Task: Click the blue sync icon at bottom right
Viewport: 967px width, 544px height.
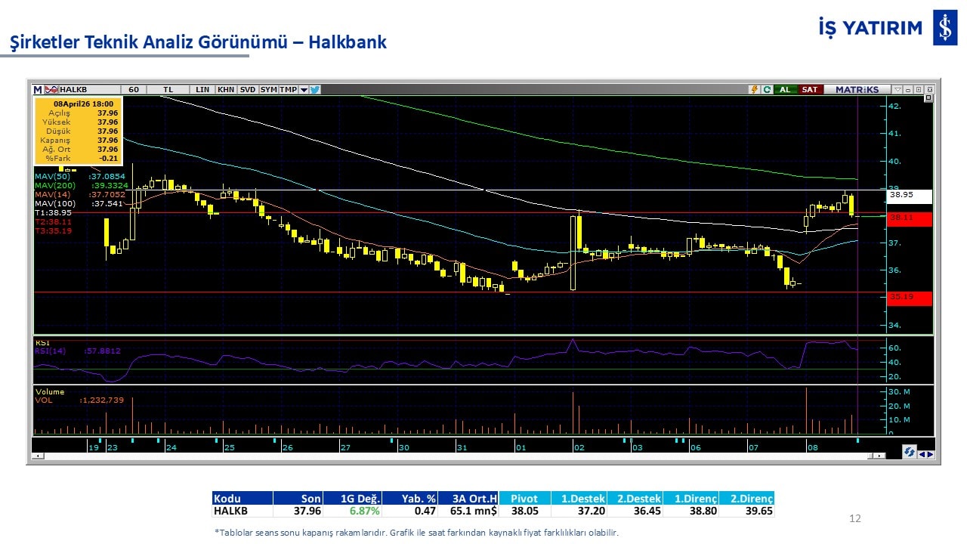Action: [910, 452]
